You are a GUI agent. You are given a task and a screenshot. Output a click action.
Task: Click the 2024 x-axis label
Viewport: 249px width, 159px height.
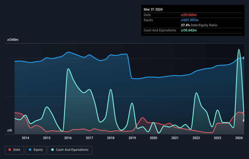[x=239, y=138]
